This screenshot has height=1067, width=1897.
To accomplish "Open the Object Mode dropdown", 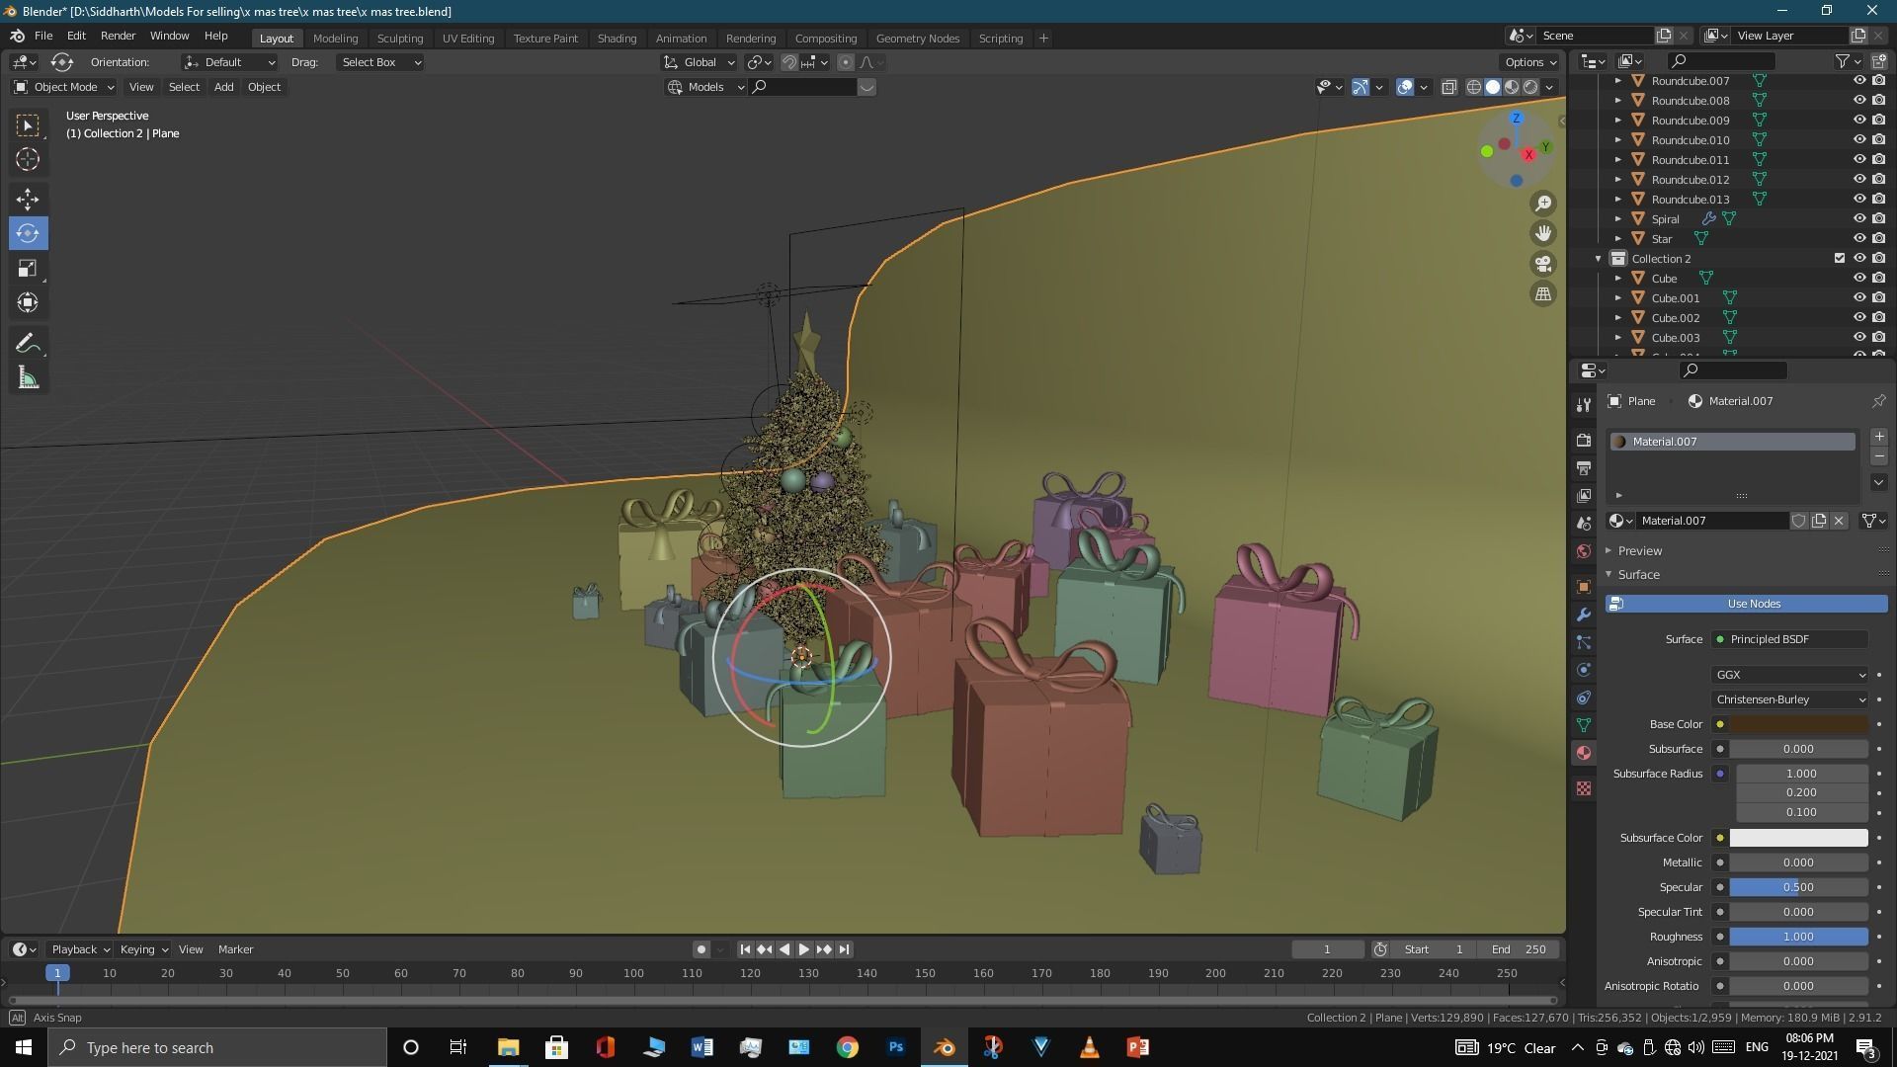I will point(64,87).
